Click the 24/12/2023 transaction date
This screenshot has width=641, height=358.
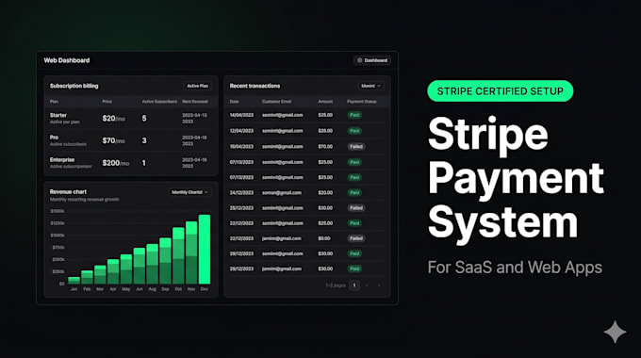[241, 192]
